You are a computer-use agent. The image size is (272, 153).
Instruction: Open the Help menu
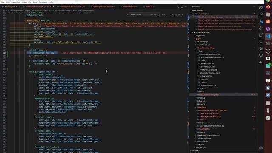click(x=51, y=3)
